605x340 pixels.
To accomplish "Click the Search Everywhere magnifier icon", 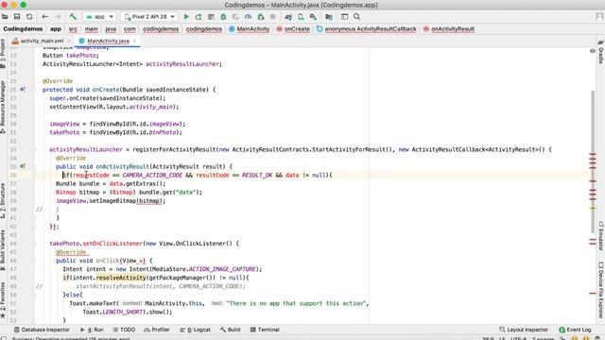I will [x=357, y=17].
